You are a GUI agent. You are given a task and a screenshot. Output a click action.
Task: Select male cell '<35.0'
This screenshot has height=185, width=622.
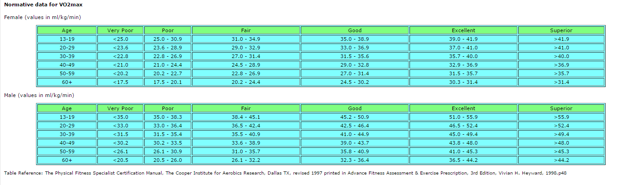pyautogui.click(x=121, y=117)
